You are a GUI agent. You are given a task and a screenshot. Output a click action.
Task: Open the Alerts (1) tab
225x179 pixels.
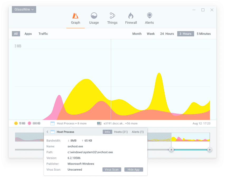coord(138,132)
